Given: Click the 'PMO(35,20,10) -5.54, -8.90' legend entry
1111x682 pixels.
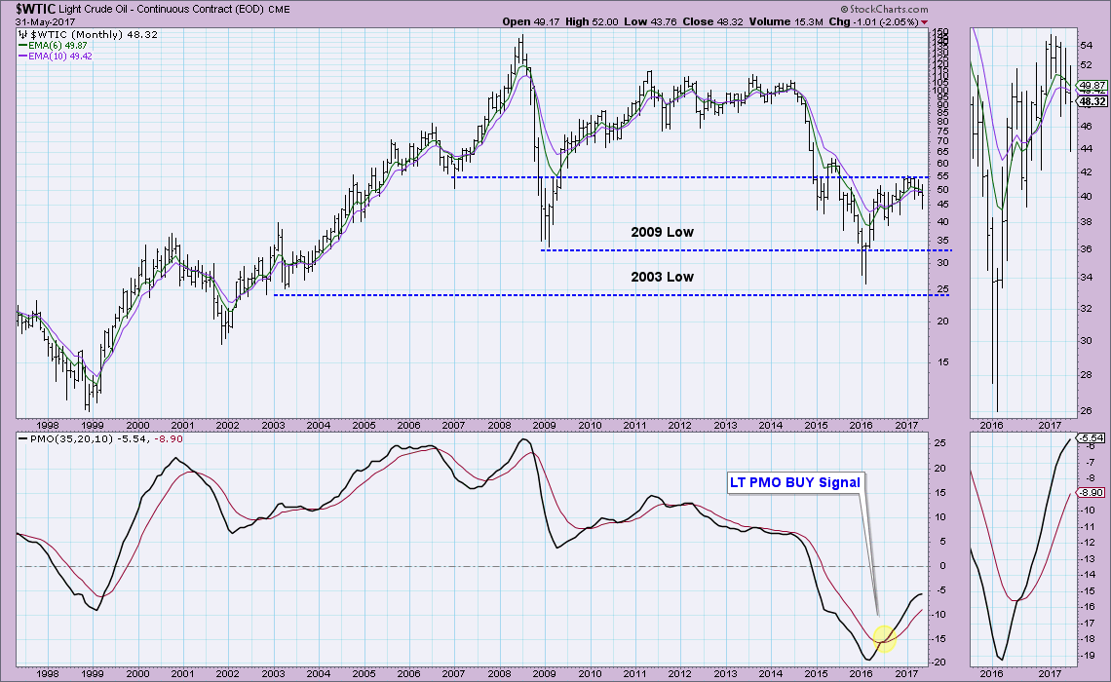Looking at the screenshot, I should click(106, 439).
